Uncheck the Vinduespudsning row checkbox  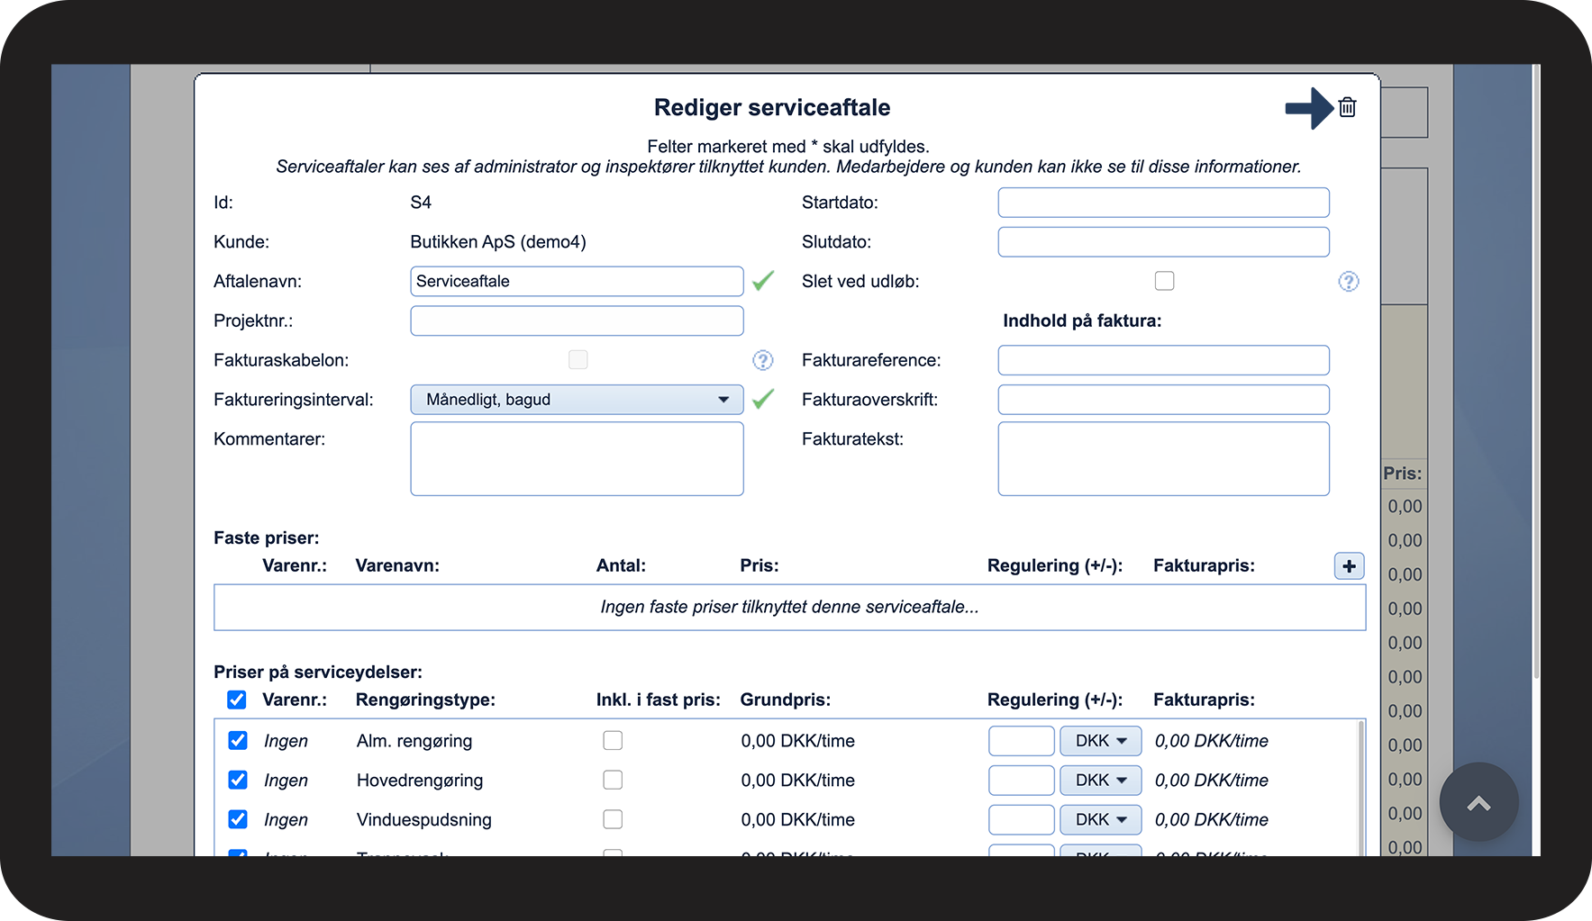coord(238,819)
